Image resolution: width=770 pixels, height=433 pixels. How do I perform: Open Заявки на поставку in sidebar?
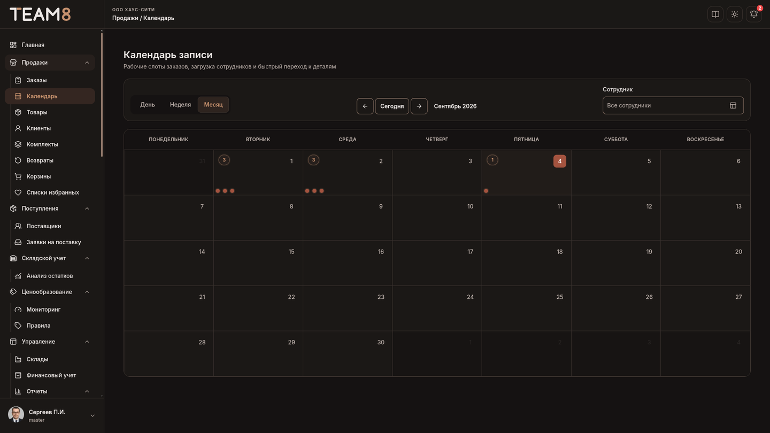pos(50,242)
